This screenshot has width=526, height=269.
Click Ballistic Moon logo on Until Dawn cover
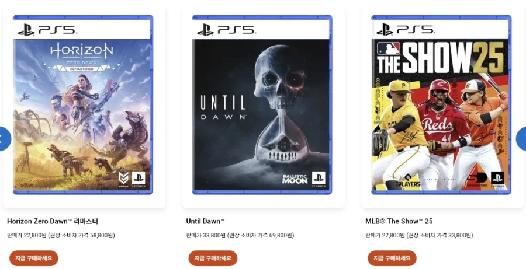295,179
